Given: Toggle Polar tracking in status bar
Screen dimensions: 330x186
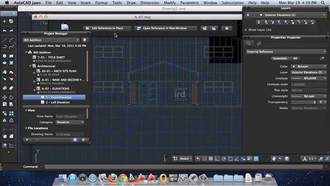Looking at the screenshot, I should click(223, 159).
